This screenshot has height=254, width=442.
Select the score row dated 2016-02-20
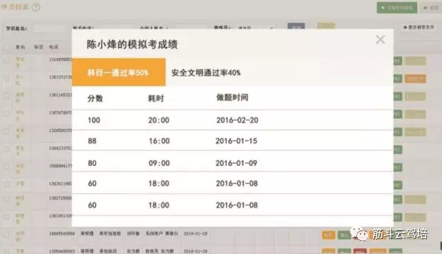pos(233,120)
